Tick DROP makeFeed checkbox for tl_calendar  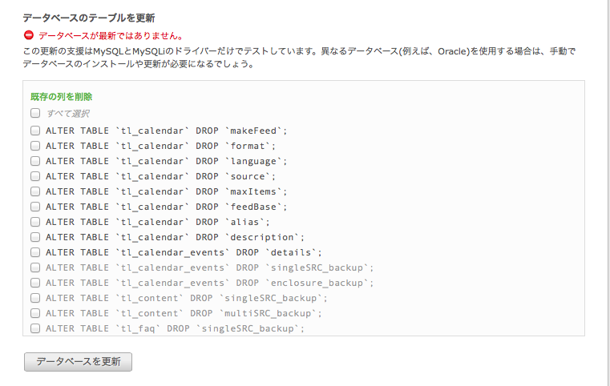pos(35,131)
